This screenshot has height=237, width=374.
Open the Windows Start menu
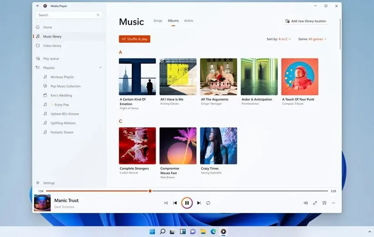click(x=152, y=232)
